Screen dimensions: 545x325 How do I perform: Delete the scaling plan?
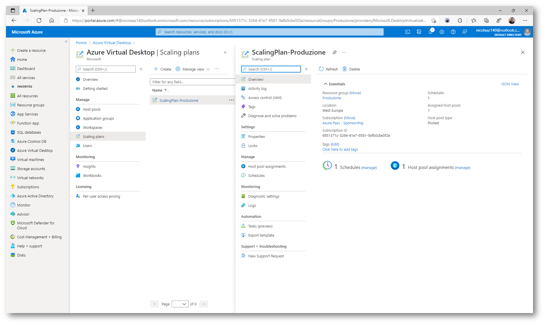(x=351, y=69)
